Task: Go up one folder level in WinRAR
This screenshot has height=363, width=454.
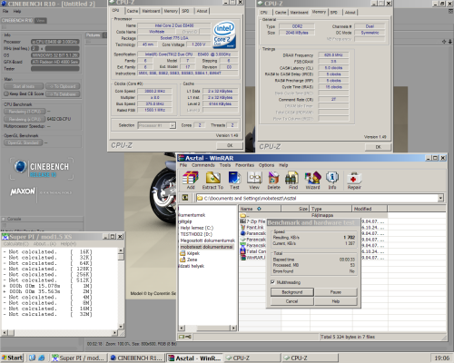Action: (x=185, y=198)
